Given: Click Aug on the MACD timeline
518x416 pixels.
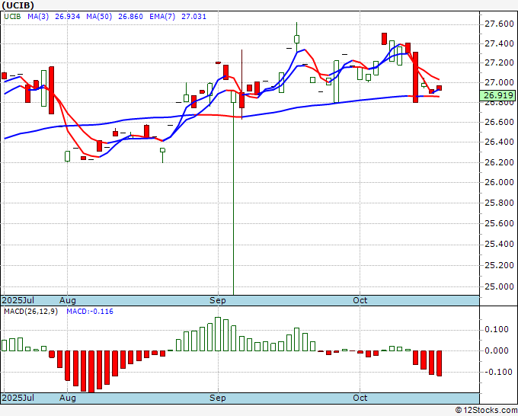Looking at the screenshot, I should tap(68, 398).
